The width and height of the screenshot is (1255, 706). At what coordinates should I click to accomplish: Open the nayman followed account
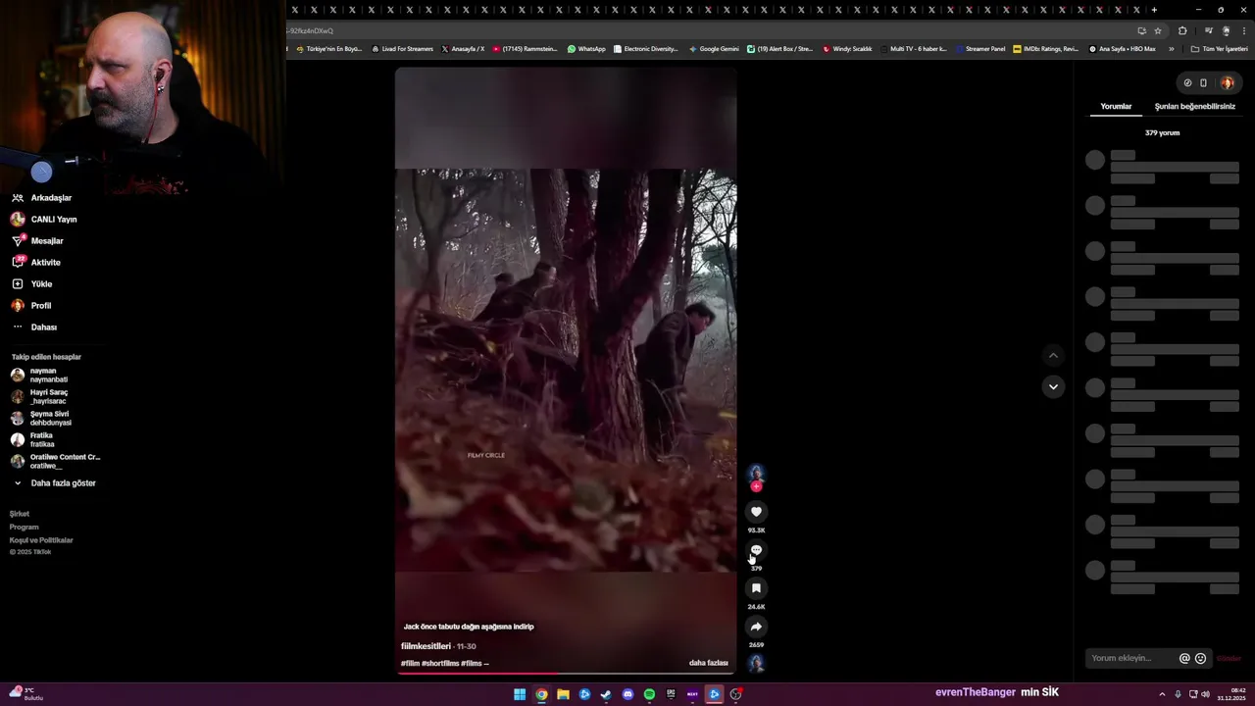39,376
